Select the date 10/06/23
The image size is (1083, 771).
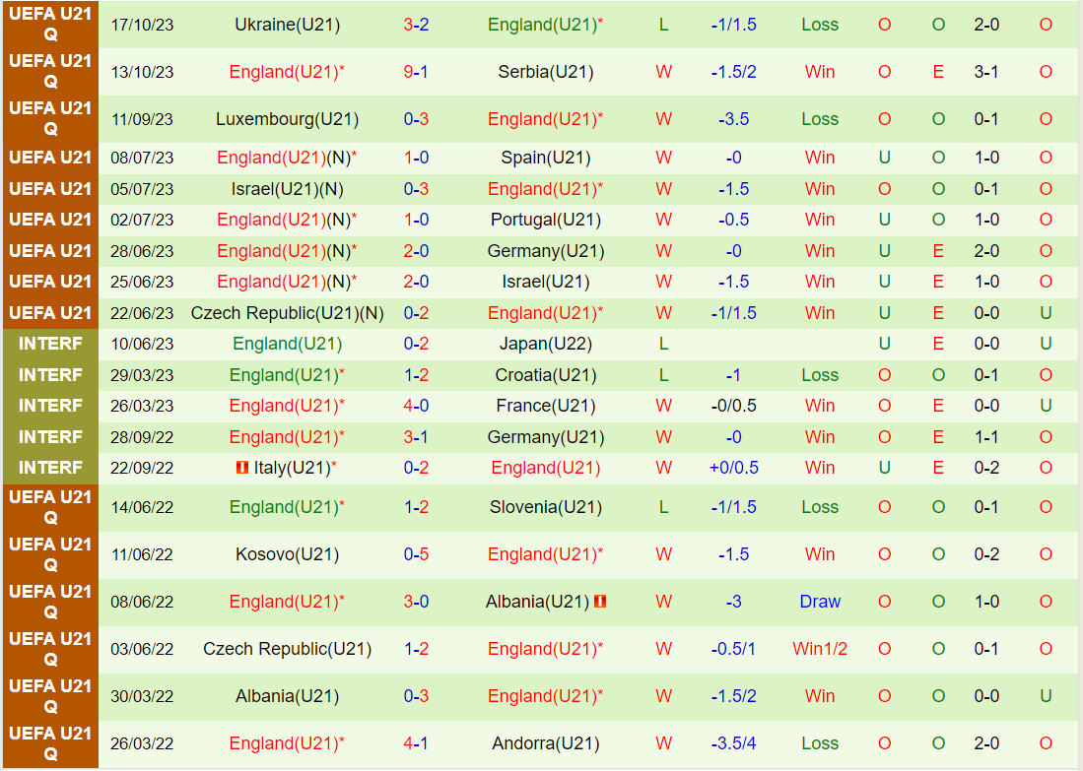pos(142,345)
